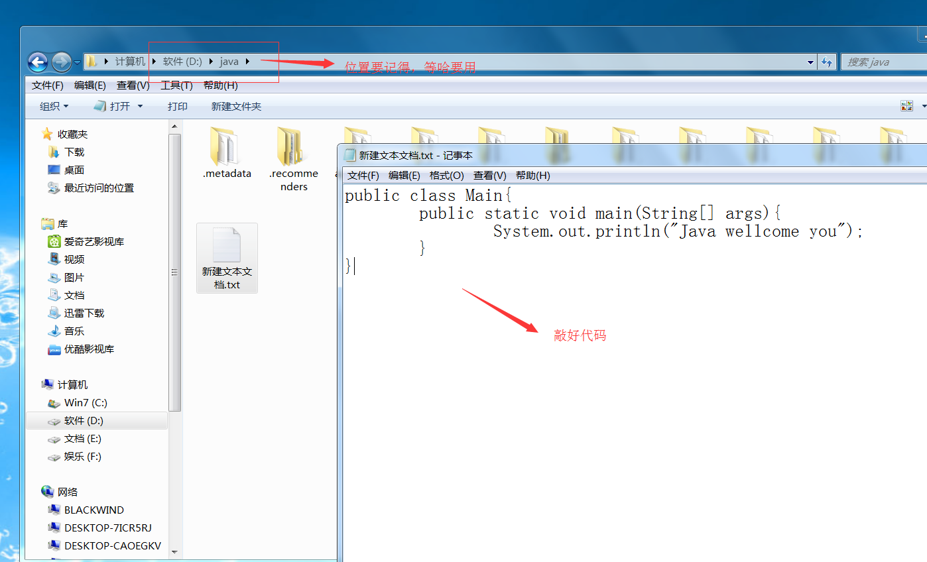Expand the arrow after java breadcrumb
This screenshot has height=562, width=927.
248,62
